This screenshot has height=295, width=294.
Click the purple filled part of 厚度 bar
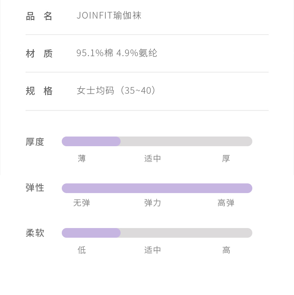point(91,141)
